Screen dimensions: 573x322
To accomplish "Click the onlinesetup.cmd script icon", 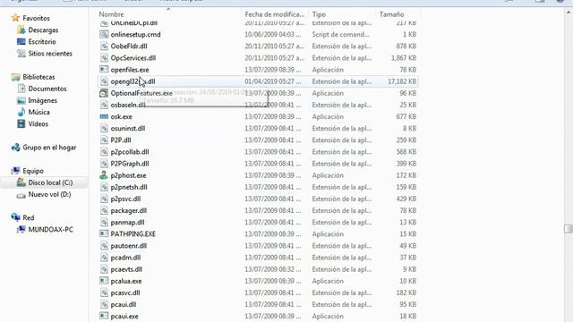I will tap(104, 34).
